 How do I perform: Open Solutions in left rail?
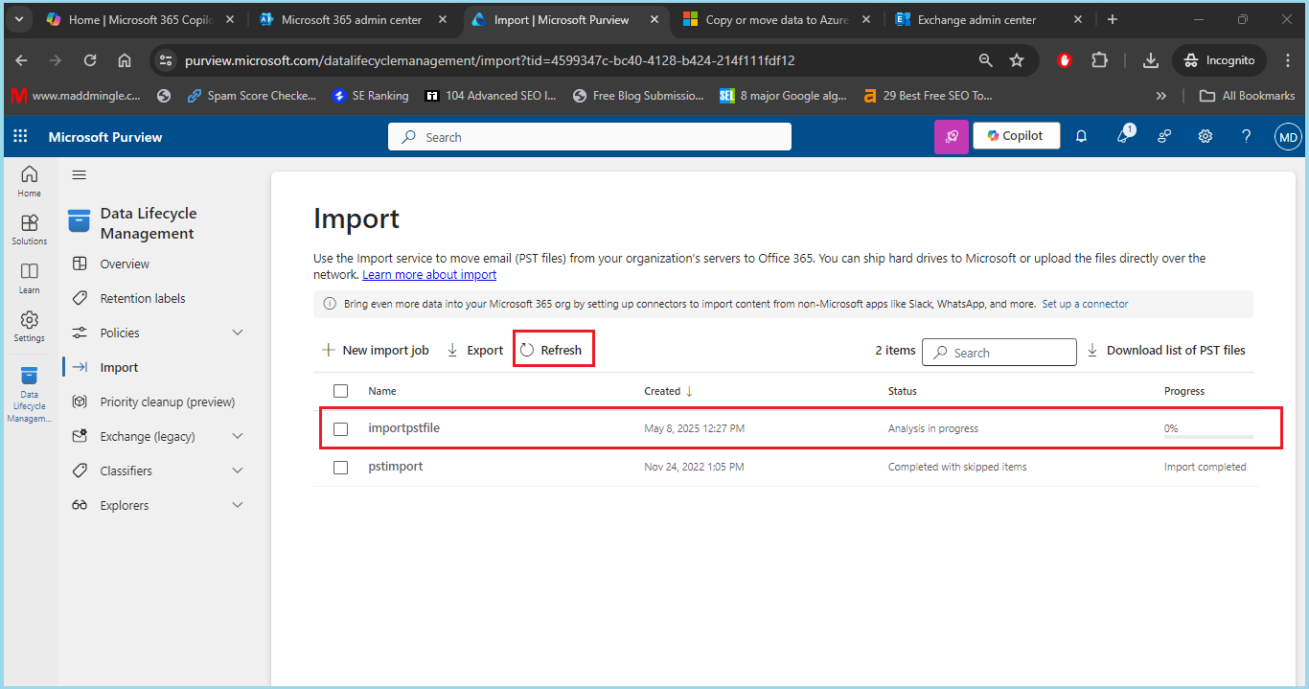30,229
